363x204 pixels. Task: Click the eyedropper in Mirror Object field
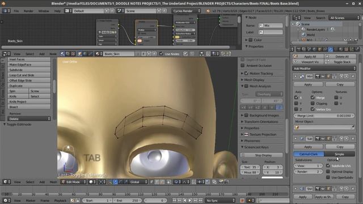click(x=352, y=127)
